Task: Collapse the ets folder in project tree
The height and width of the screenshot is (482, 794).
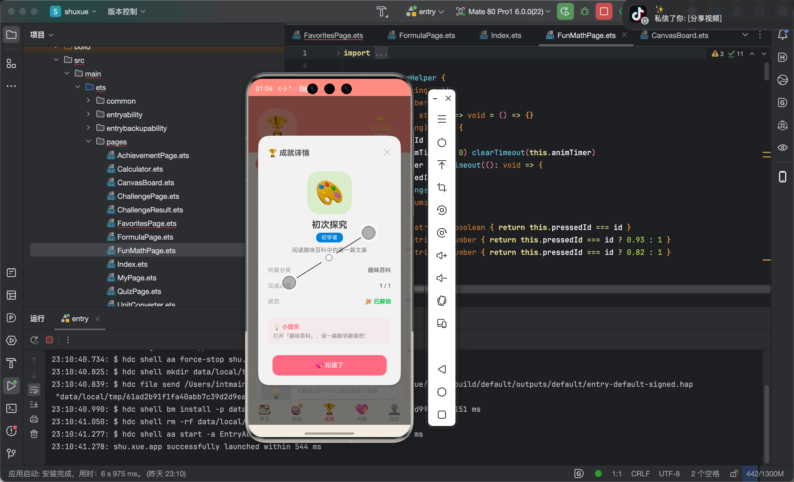Action: pos(78,87)
